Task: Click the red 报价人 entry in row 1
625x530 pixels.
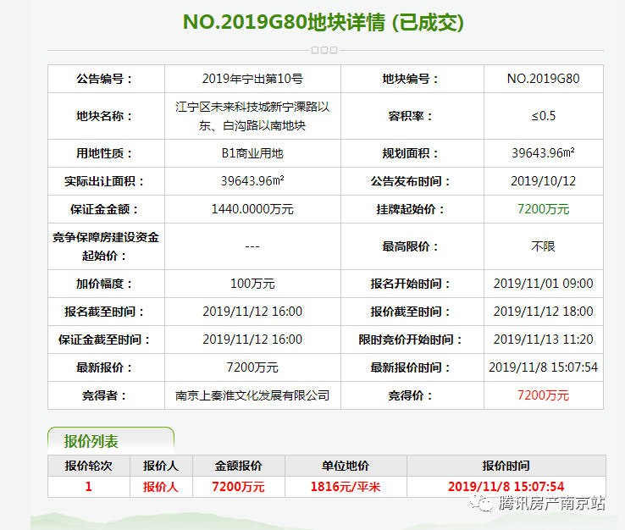Action: tap(161, 487)
